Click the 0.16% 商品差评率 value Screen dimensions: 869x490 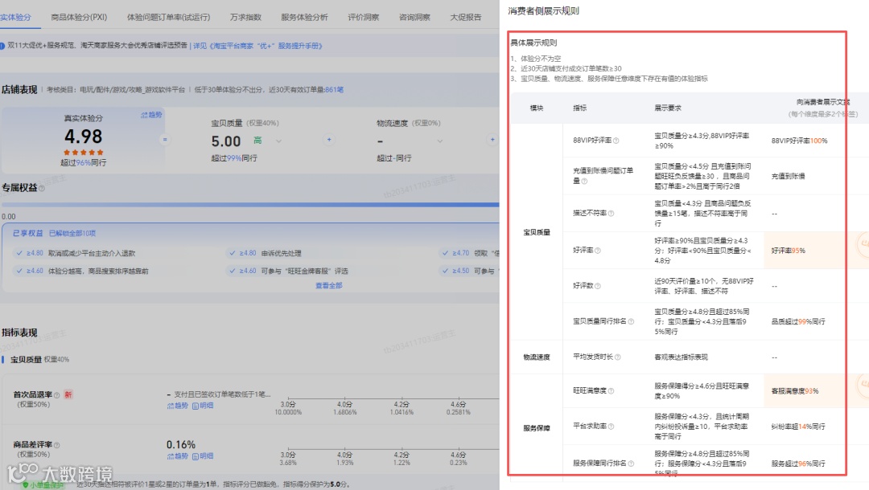[181, 445]
